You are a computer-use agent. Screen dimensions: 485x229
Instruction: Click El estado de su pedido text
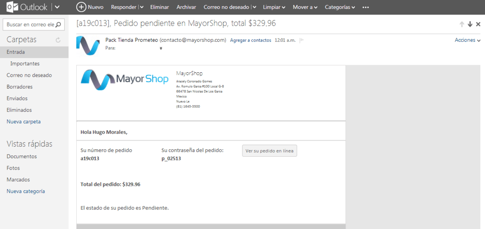[x=125, y=208]
